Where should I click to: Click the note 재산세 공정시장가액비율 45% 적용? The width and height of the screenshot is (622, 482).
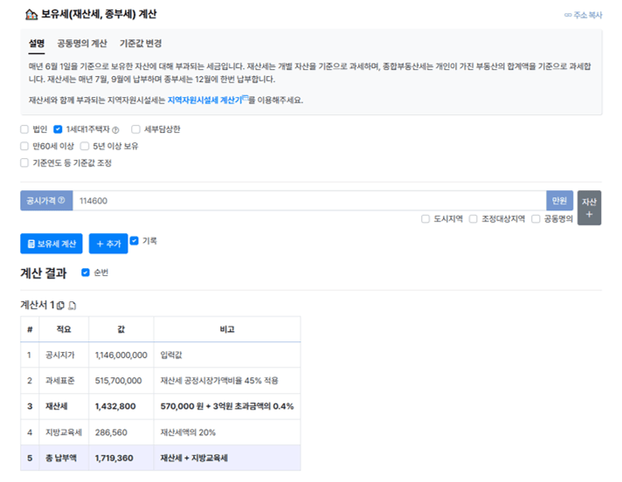(x=219, y=381)
